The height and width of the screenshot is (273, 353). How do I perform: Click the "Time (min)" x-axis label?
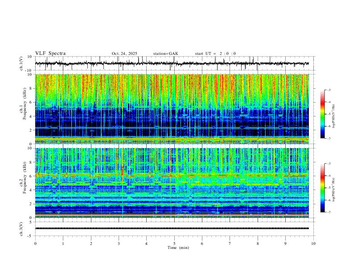coord(178,248)
